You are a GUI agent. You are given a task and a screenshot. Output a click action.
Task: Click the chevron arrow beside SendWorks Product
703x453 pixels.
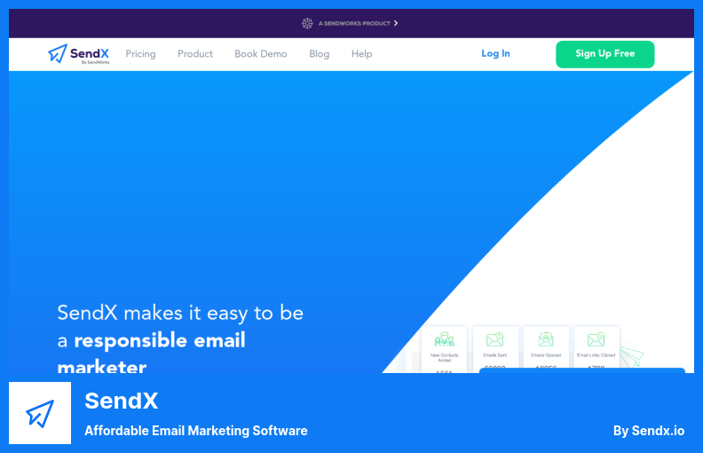[x=396, y=23]
